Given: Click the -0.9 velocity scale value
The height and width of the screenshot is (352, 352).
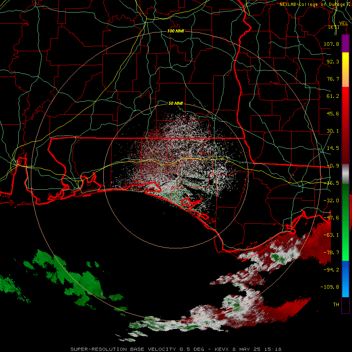Looking at the screenshot, I should tap(333, 166).
